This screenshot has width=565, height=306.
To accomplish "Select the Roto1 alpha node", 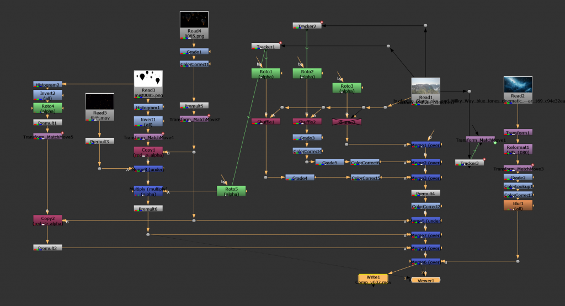I will pos(266,73).
